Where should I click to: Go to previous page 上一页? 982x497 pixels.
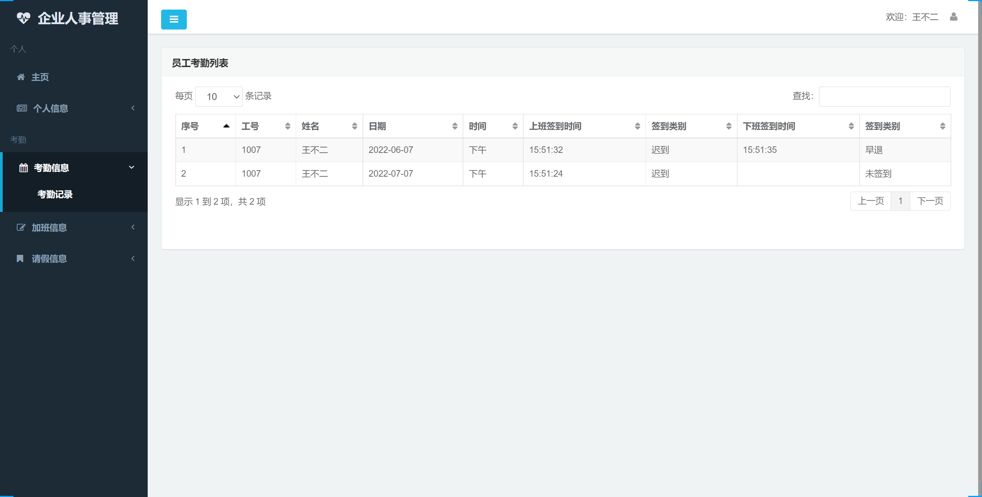pyautogui.click(x=871, y=201)
